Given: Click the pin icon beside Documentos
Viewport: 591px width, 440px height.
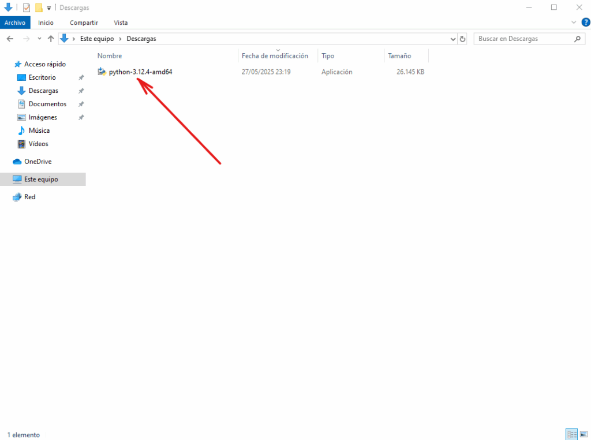Looking at the screenshot, I should tap(81, 104).
